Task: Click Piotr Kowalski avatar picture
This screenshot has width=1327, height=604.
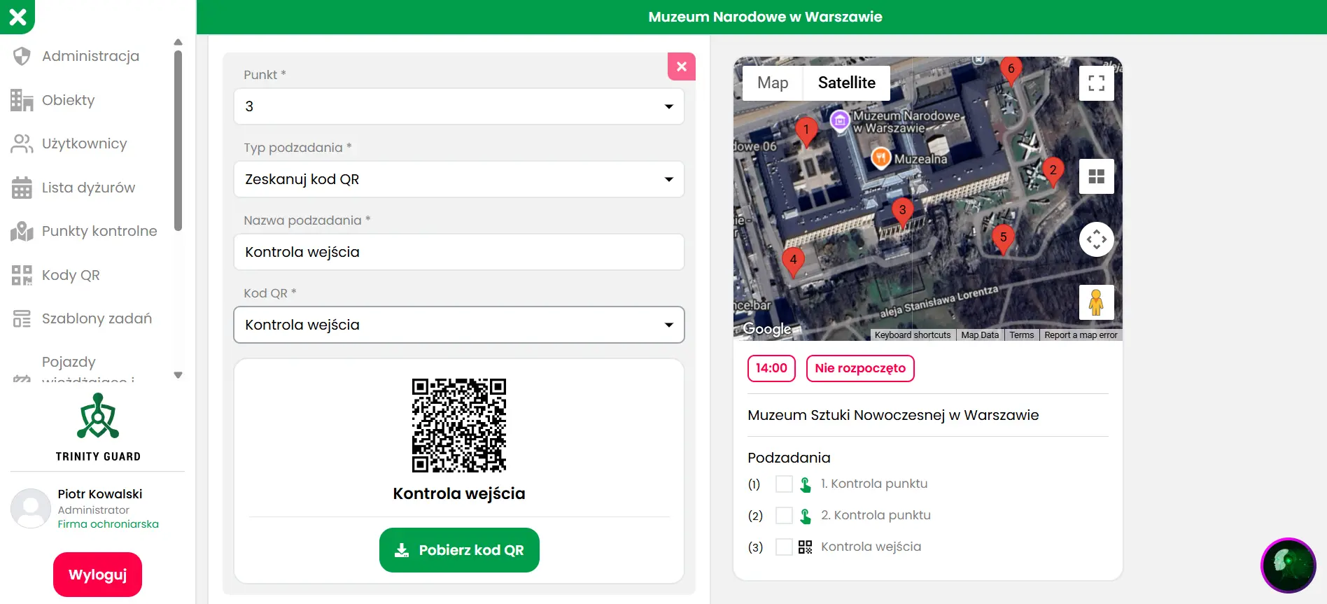Action: click(x=31, y=508)
